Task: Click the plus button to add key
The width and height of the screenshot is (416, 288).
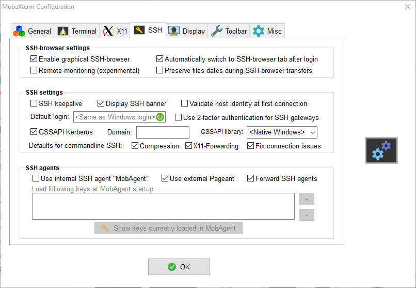Action: [307, 199]
